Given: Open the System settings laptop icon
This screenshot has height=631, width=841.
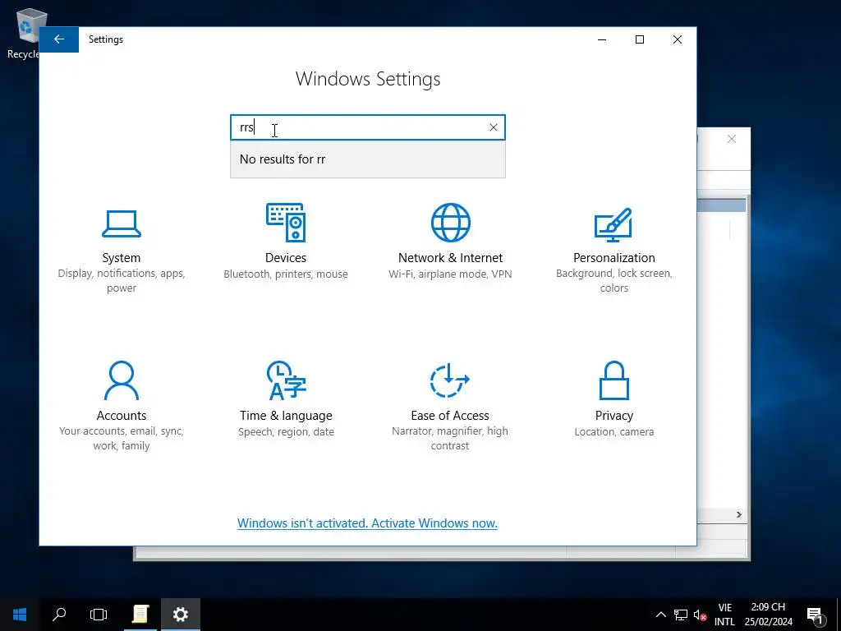Looking at the screenshot, I should coord(122,223).
